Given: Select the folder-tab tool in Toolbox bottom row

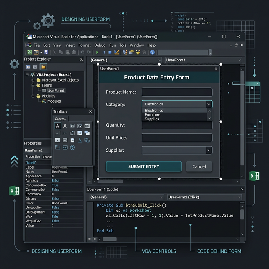Looking at the screenshot, I should [58, 148].
